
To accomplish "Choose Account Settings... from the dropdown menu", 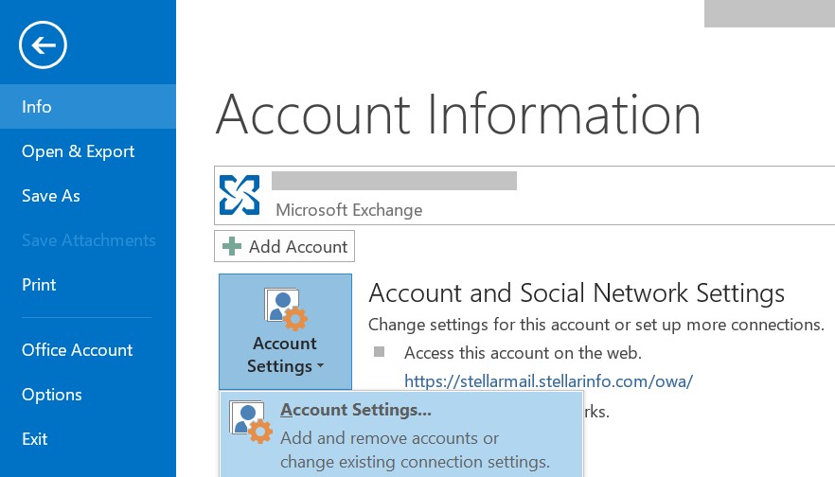I will (356, 411).
